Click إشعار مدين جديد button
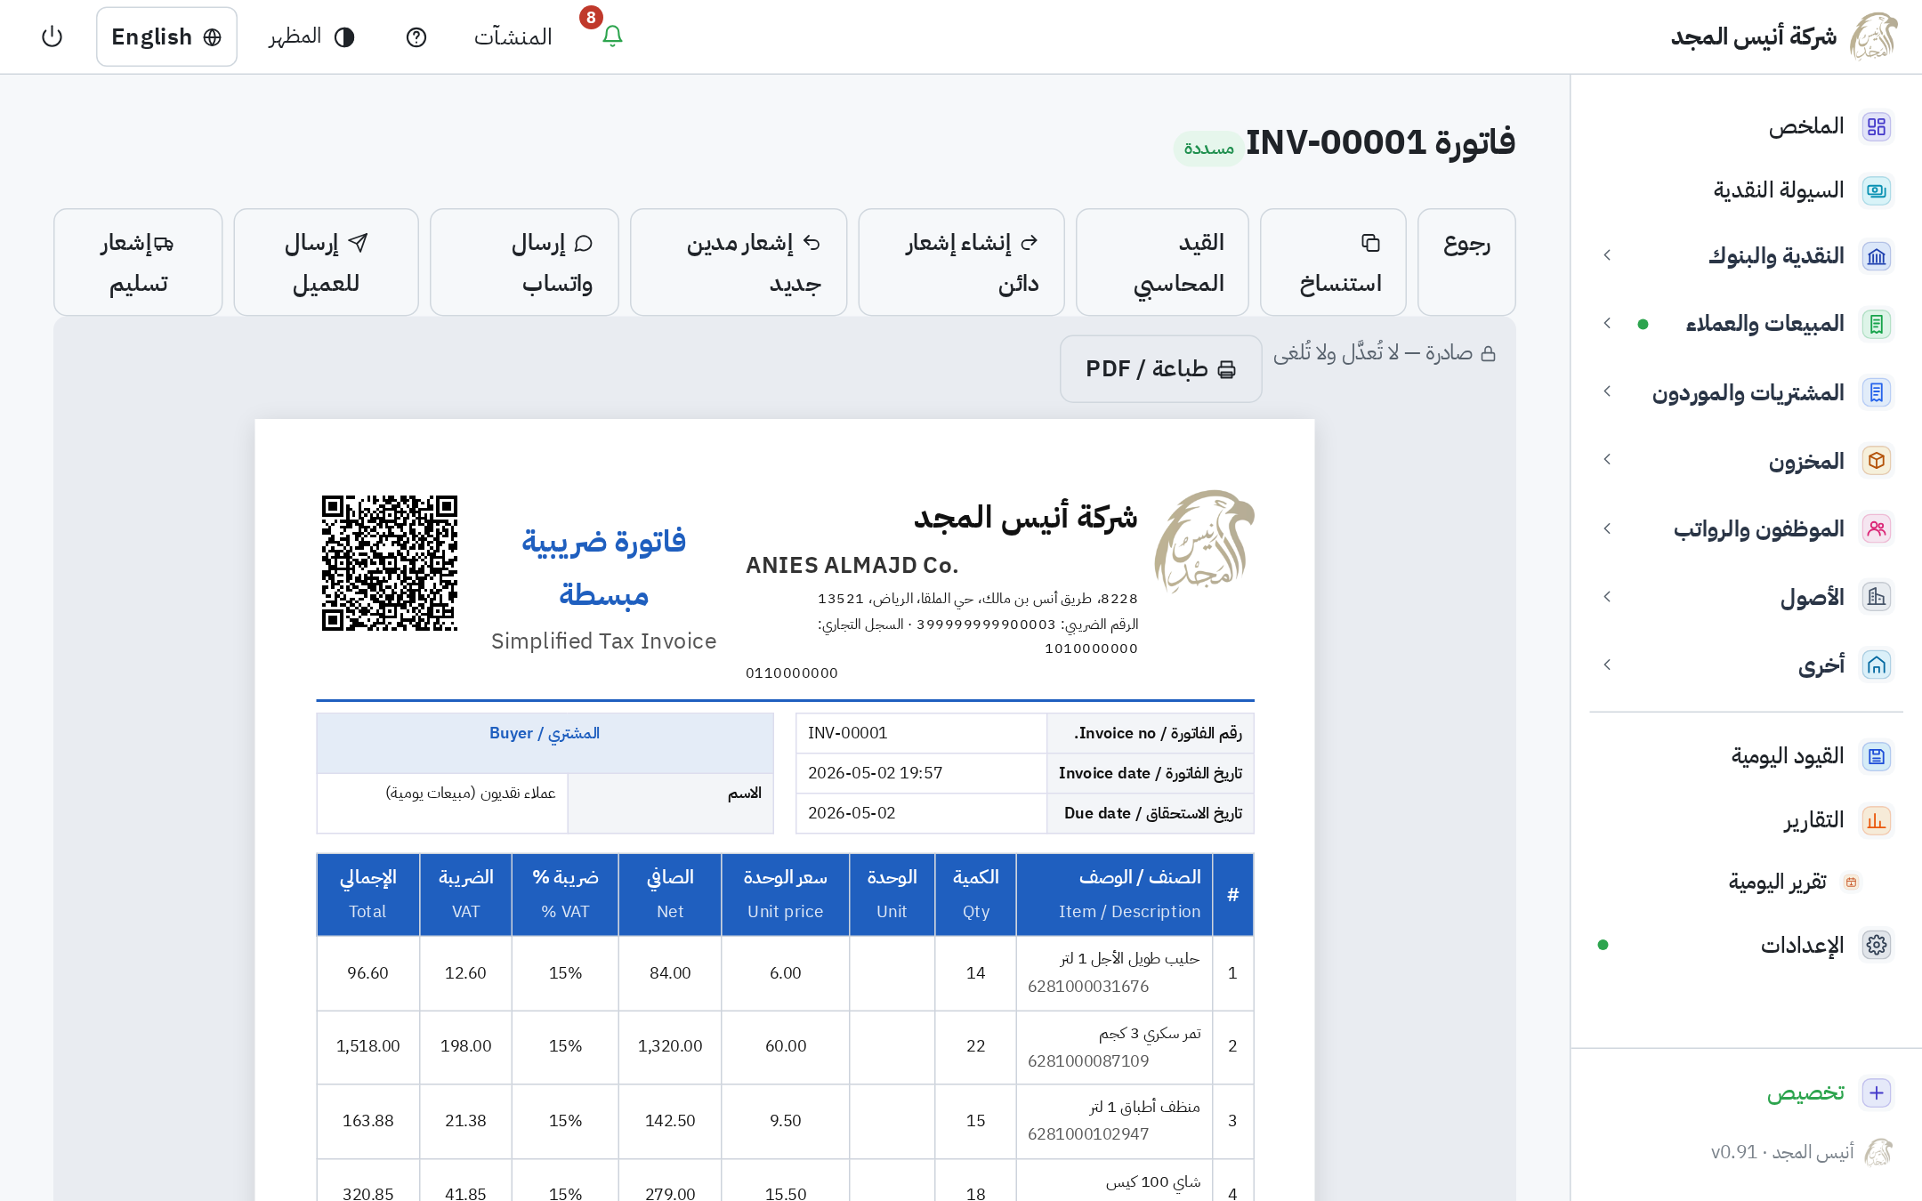The width and height of the screenshot is (1922, 1201). click(x=739, y=262)
